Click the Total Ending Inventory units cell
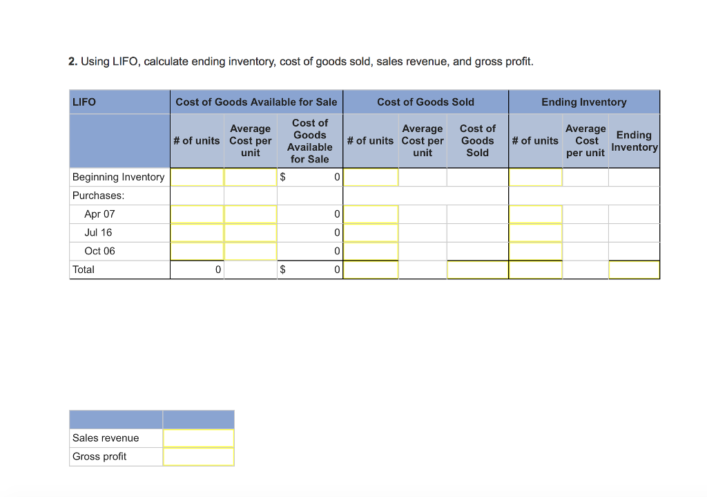 pyautogui.click(x=534, y=270)
